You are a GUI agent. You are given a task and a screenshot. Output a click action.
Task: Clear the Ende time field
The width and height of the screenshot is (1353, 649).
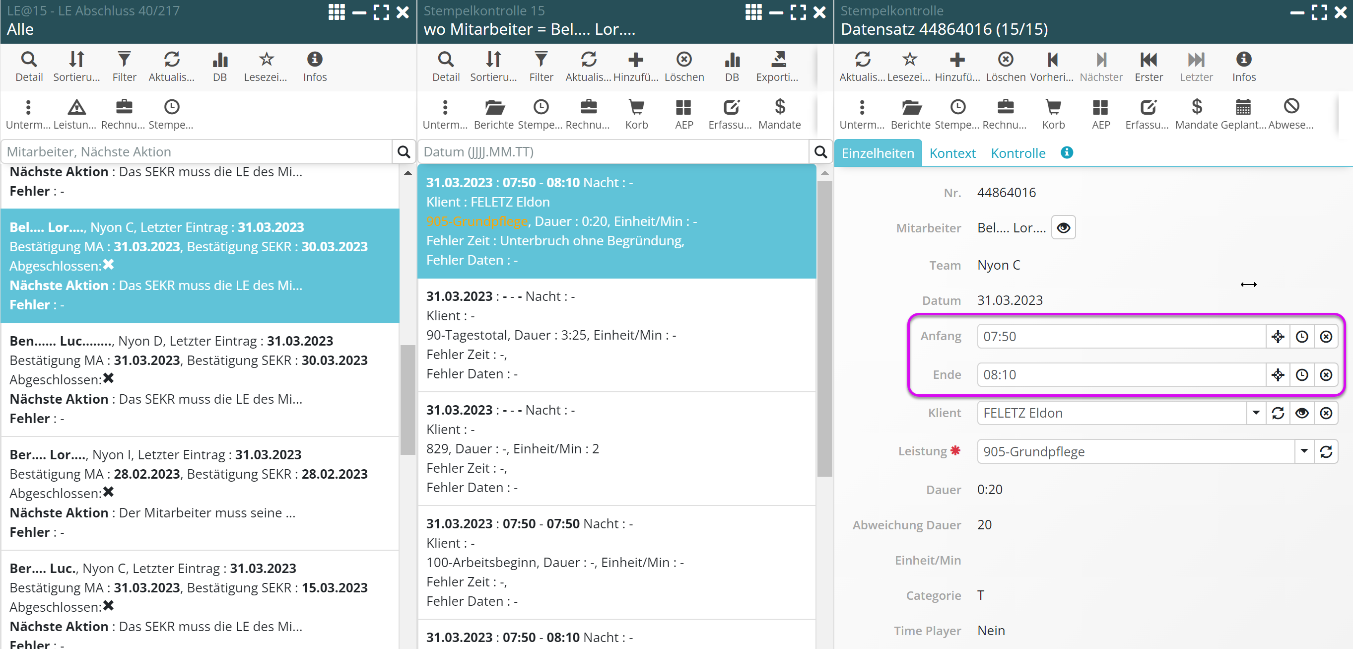pyautogui.click(x=1326, y=375)
